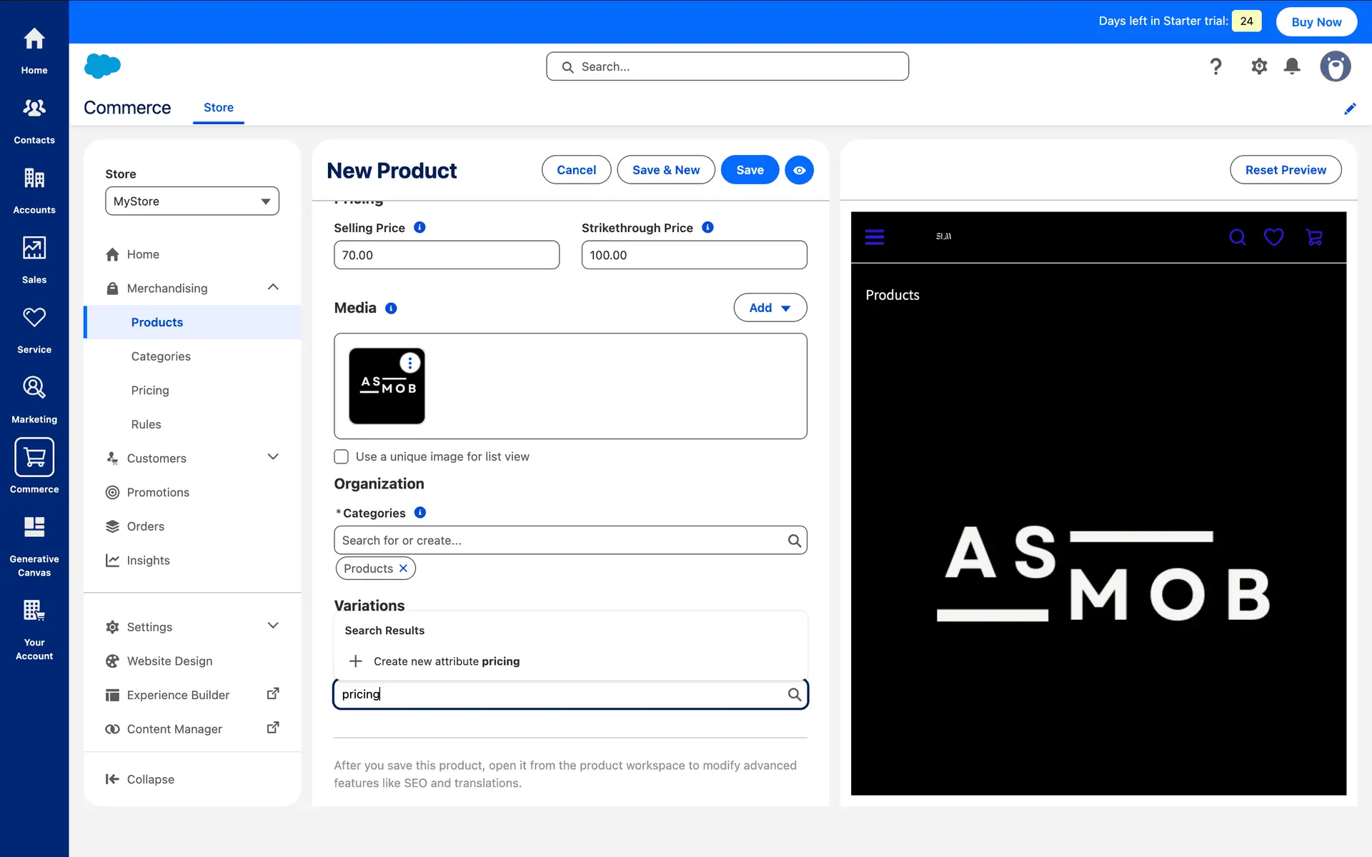Viewport: 1372px width, 857px height.
Task: Open the MyStore store dropdown
Action: point(192,201)
